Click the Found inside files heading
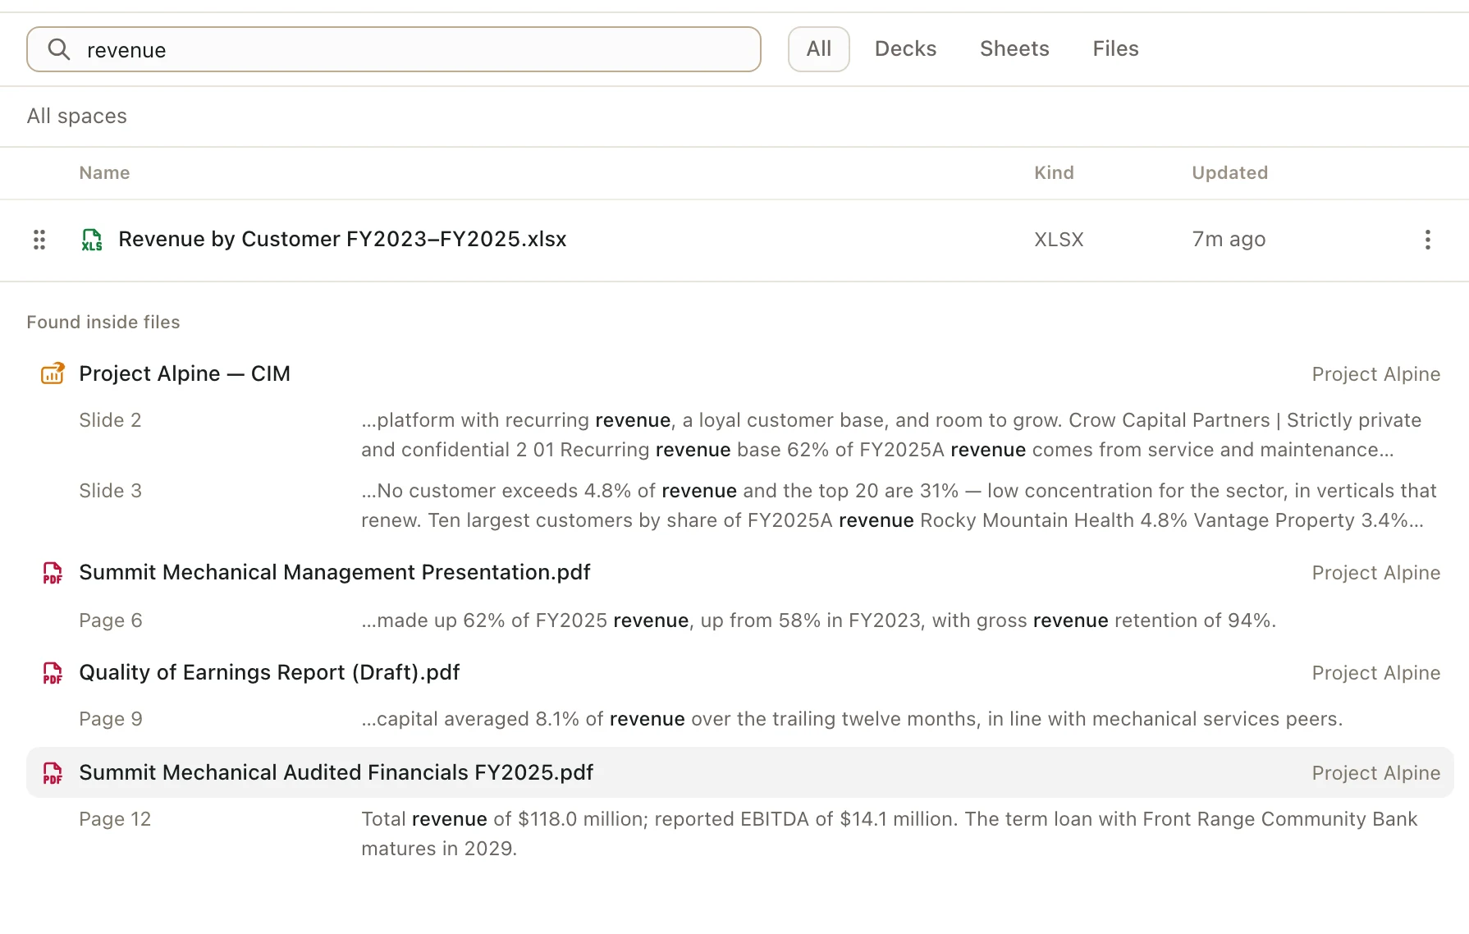 103,322
